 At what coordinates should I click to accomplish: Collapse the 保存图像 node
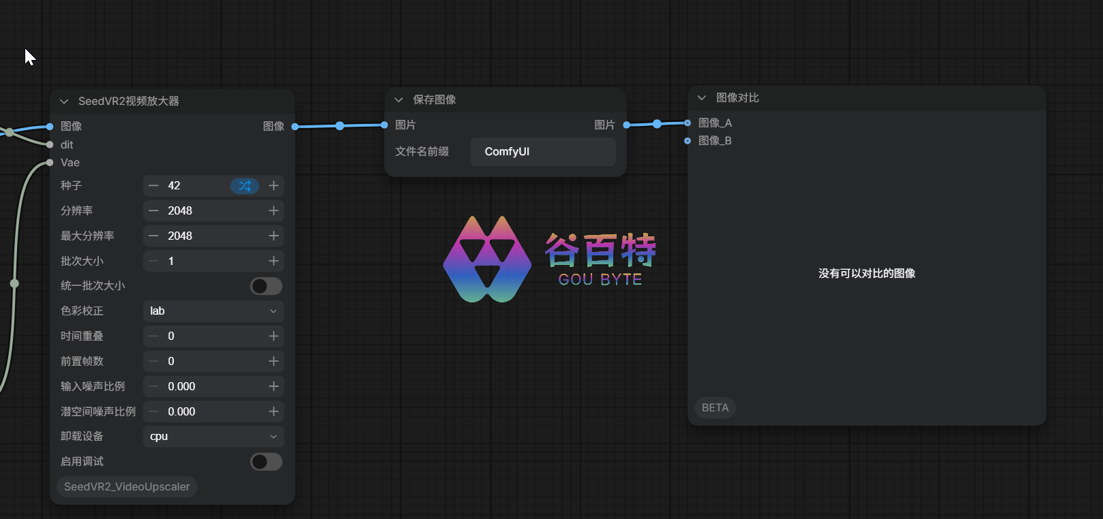point(399,100)
